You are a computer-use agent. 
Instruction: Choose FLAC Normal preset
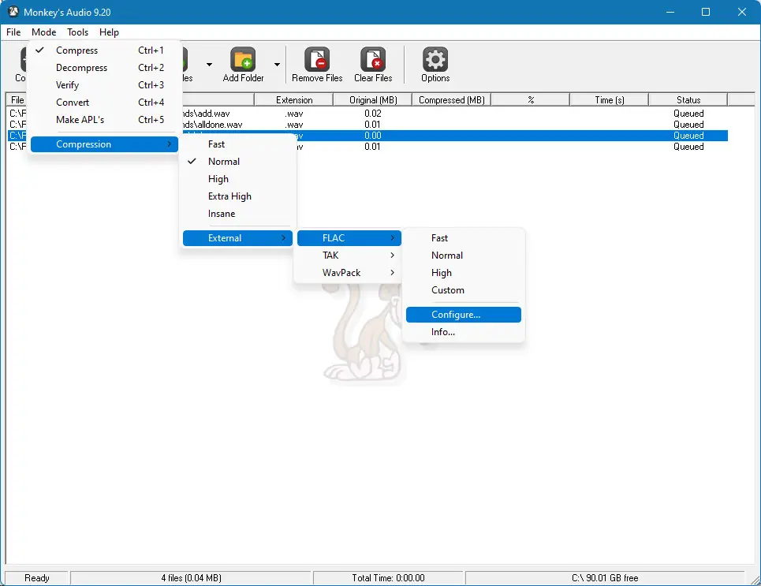pos(464,256)
